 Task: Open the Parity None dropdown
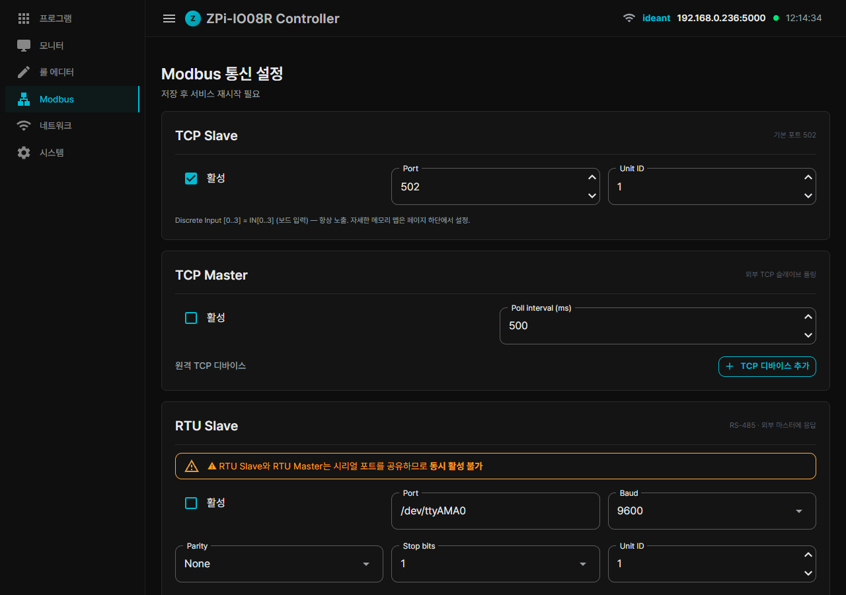(x=279, y=564)
